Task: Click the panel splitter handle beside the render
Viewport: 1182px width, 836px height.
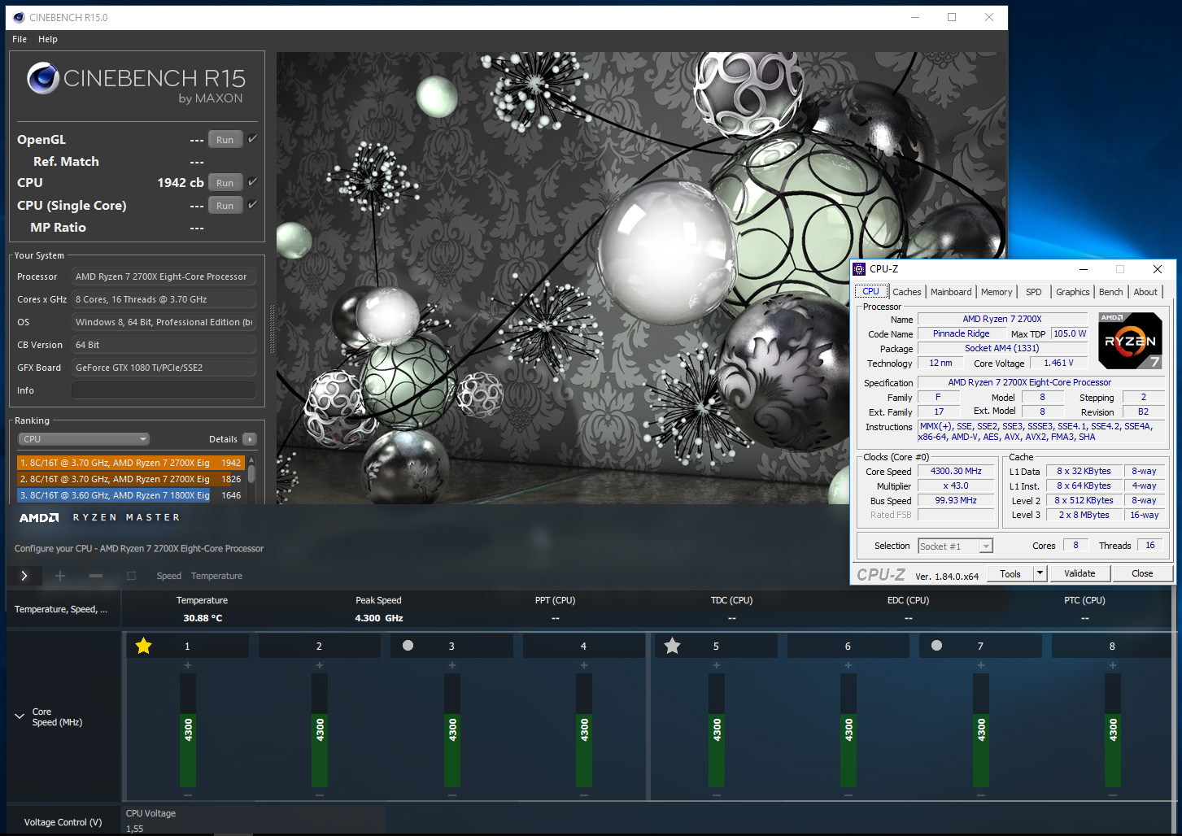Action: 272,329
